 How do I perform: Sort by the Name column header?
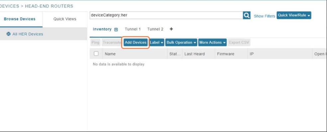(x=135, y=54)
